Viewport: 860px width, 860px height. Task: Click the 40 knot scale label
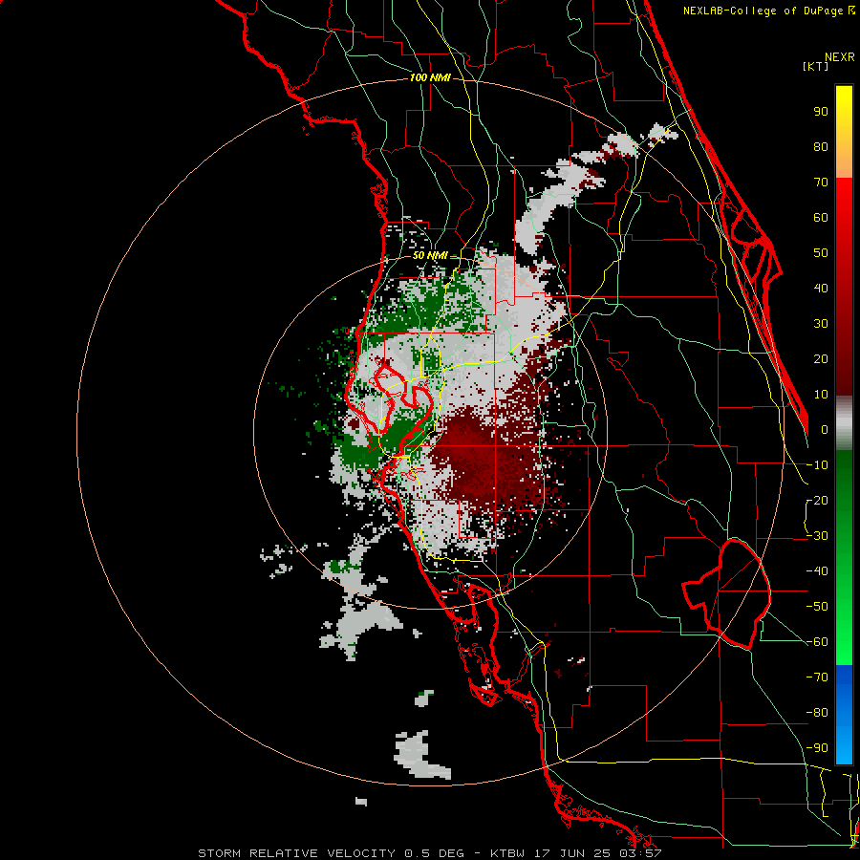821,289
